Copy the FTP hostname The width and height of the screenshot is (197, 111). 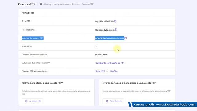[116, 30]
